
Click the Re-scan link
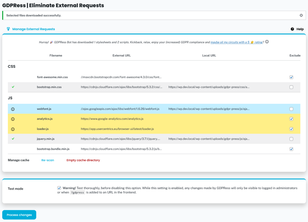pos(48,160)
